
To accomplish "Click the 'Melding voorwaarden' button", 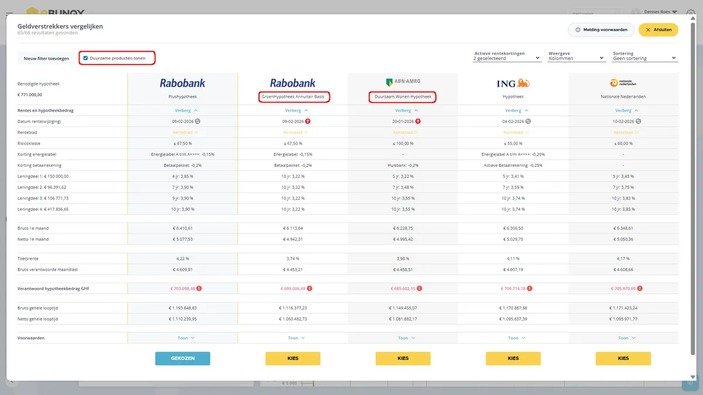I will pyautogui.click(x=601, y=30).
